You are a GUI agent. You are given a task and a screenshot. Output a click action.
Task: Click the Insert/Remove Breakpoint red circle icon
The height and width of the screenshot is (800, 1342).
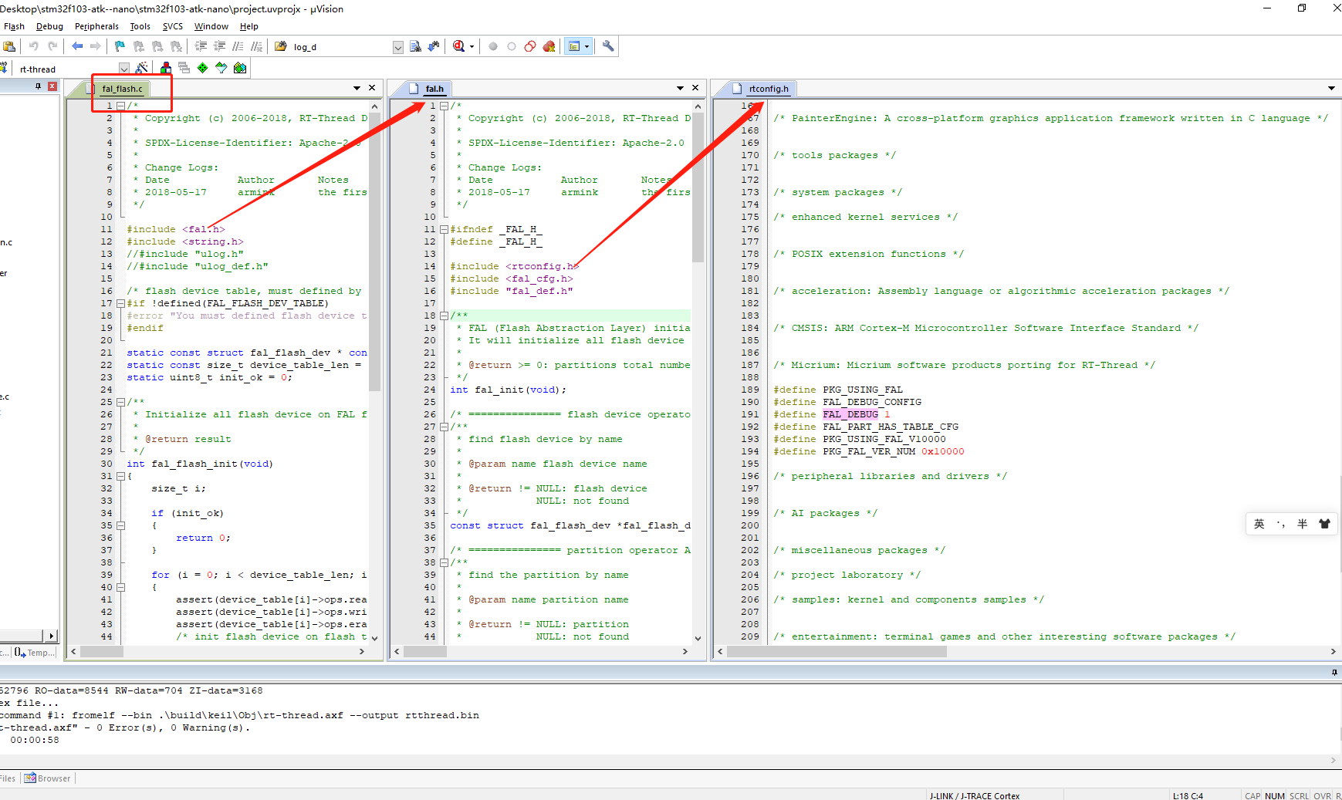point(492,46)
